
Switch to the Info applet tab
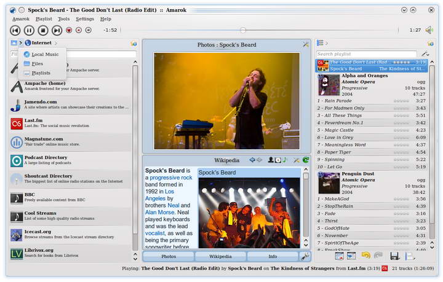(273, 256)
